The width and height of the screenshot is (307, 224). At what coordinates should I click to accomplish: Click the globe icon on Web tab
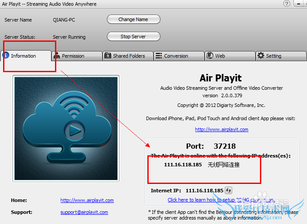pyautogui.click(x=210, y=55)
